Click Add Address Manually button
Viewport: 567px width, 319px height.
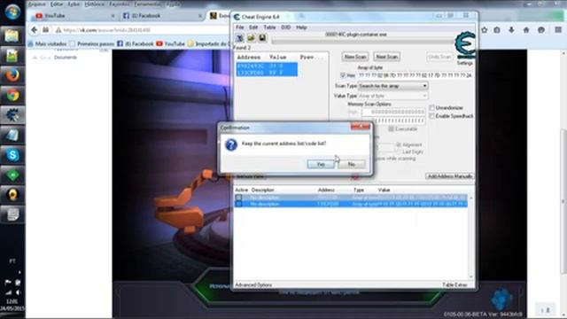pos(450,176)
